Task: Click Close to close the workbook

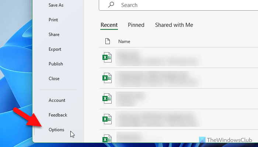Action: (54, 79)
